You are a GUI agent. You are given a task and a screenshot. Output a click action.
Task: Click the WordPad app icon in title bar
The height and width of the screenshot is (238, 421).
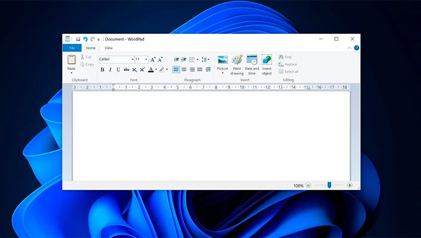pos(67,39)
